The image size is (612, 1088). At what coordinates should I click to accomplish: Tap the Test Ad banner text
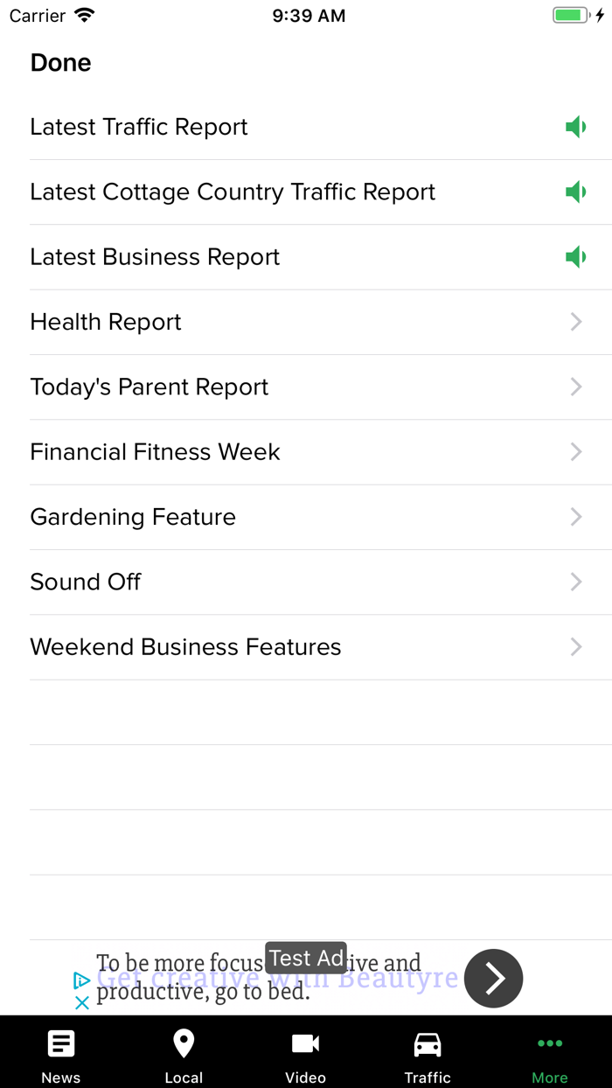click(x=306, y=958)
